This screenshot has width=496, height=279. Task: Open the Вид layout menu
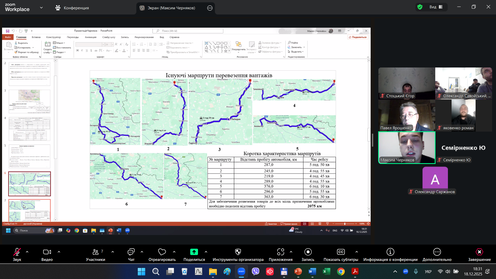click(x=436, y=7)
